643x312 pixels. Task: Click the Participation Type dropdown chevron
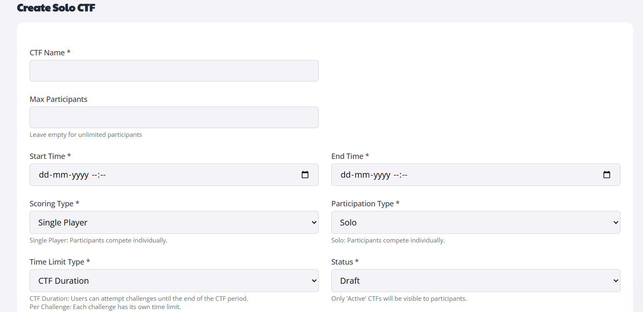pos(616,222)
